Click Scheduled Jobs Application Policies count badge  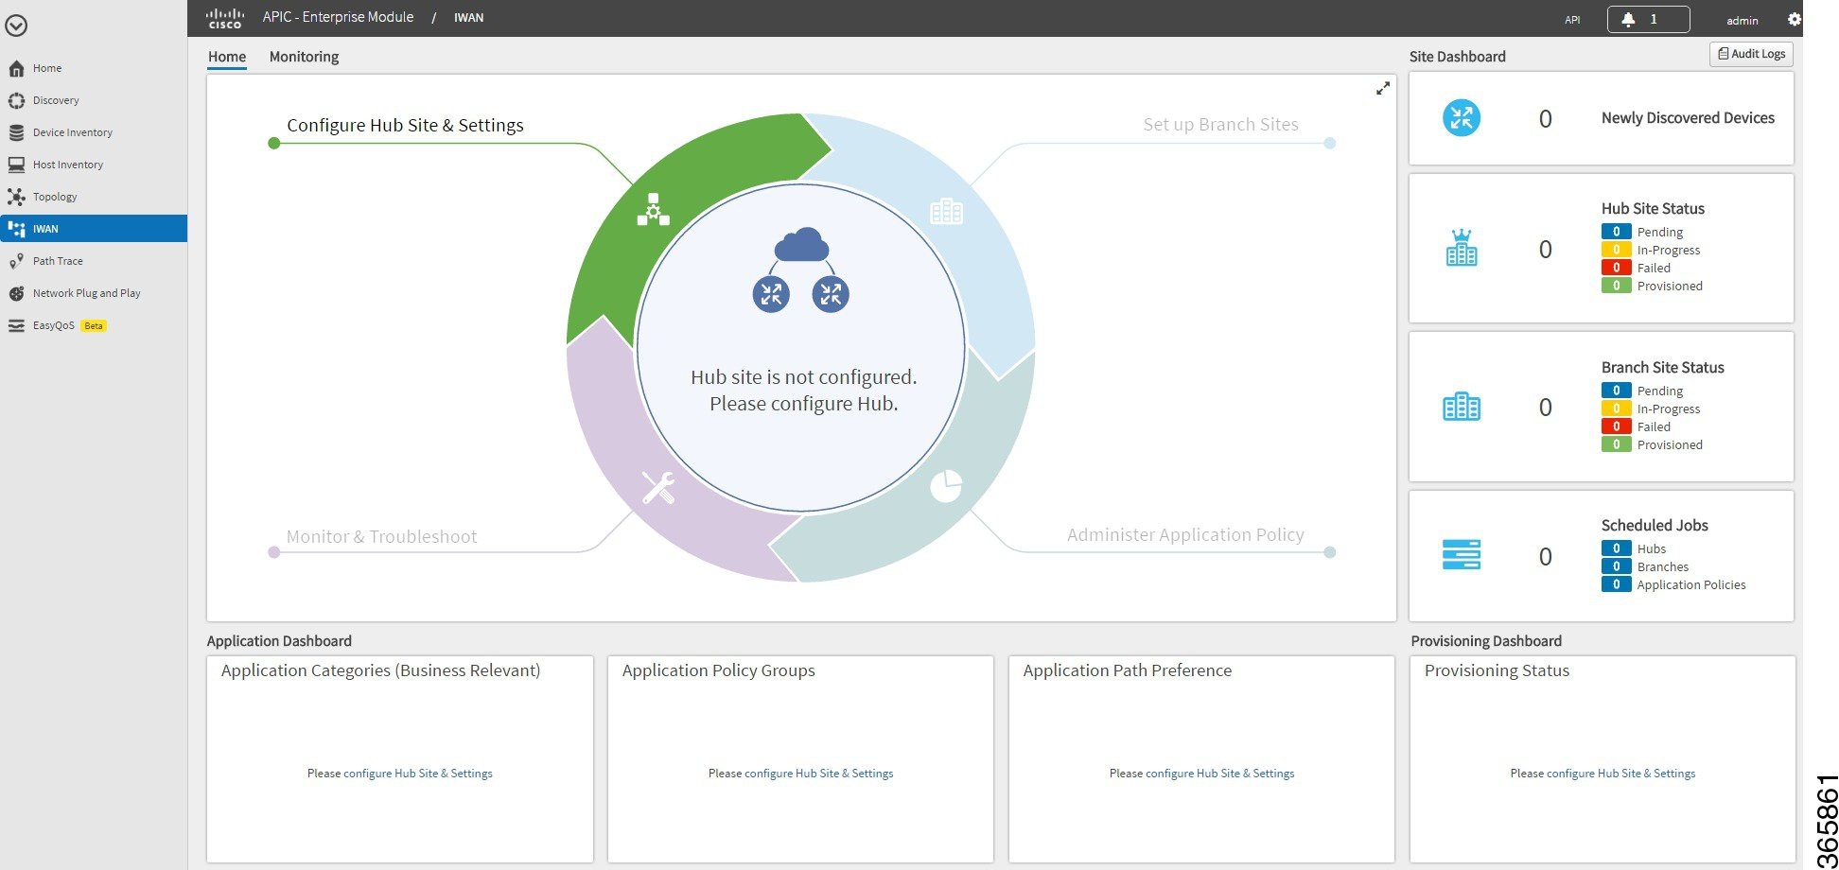point(1616,584)
